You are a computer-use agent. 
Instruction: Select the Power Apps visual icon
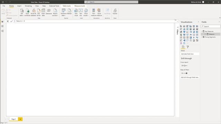(181, 43)
